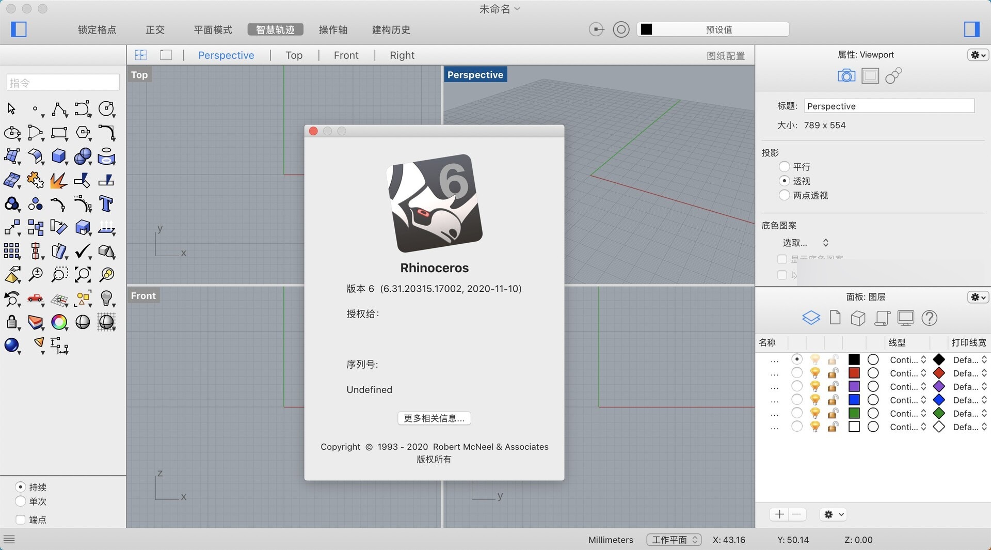Viewport: 991px width, 550px height.
Task: Open the 选取... background pattern dropdown
Action: click(x=806, y=243)
